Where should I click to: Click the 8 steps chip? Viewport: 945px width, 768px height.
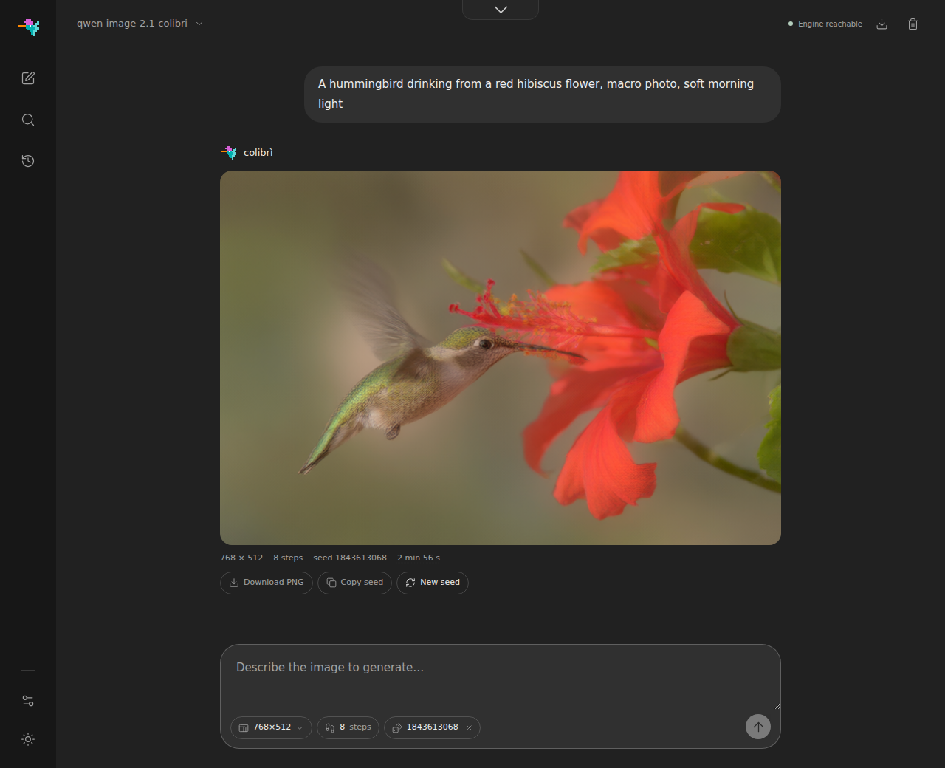348,727
